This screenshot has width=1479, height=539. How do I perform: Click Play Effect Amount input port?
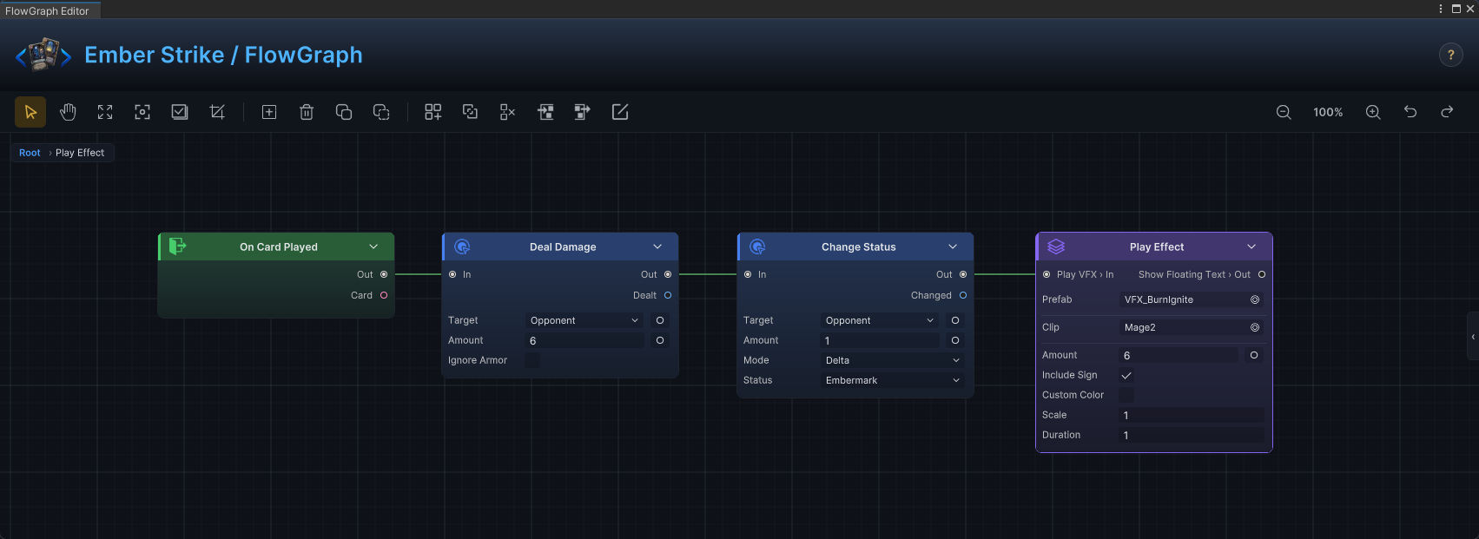1254,355
